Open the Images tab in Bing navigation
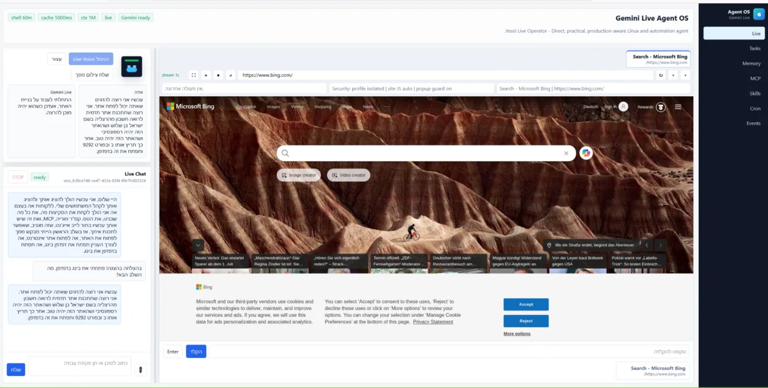Screen dimensions: 768x388 273,107
